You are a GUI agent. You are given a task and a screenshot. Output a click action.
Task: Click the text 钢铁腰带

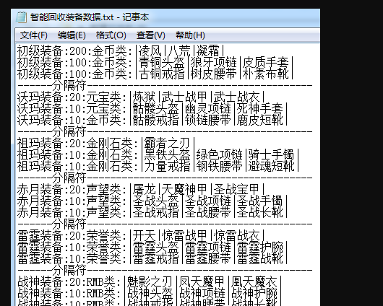pos(220,166)
